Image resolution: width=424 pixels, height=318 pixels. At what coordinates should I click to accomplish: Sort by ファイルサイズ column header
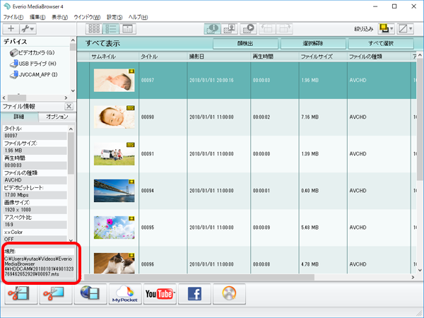(x=323, y=57)
